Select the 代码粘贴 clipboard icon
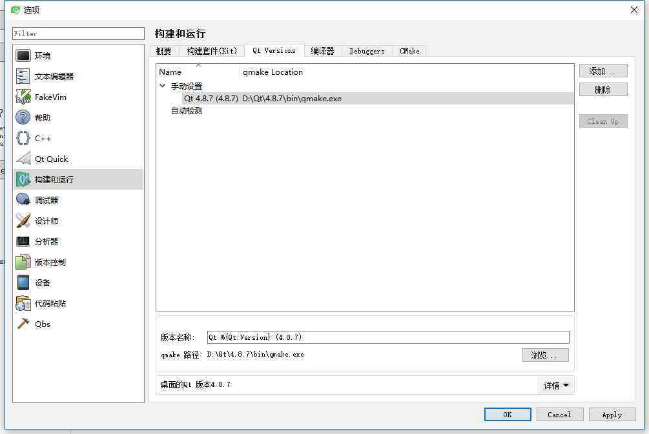This screenshot has height=434, width=649. pos(23,303)
